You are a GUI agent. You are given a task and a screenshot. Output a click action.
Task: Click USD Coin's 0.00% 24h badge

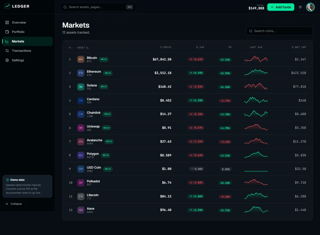tap(197, 169)
